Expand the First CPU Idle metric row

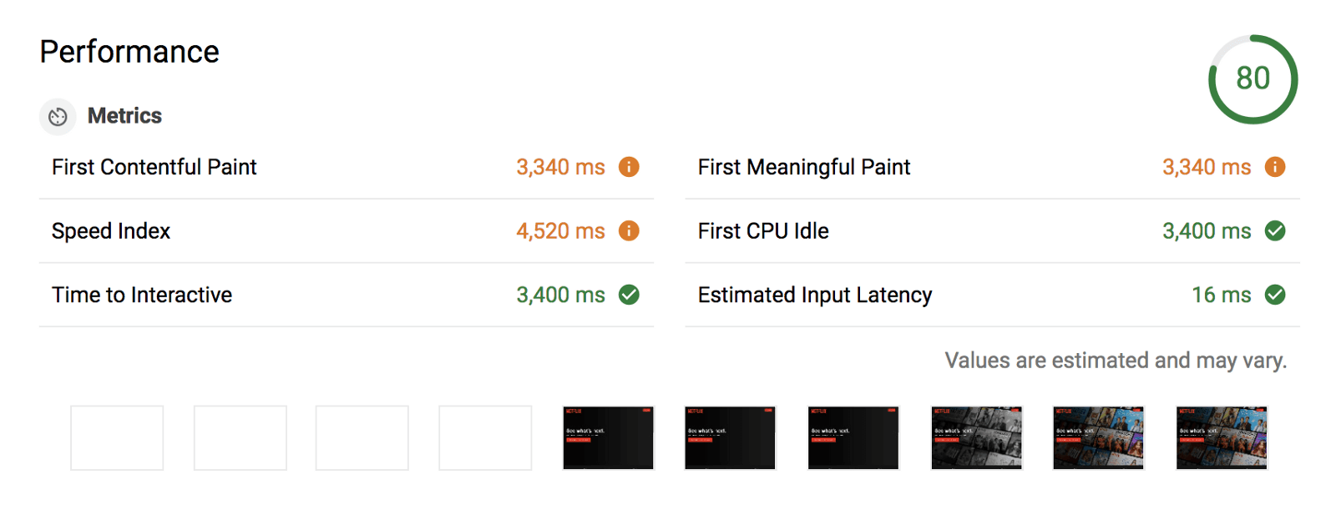763,231
